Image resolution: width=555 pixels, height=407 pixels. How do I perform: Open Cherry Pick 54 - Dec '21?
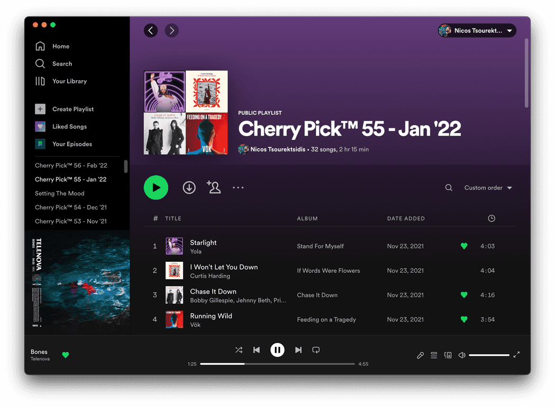coord(71,207)
